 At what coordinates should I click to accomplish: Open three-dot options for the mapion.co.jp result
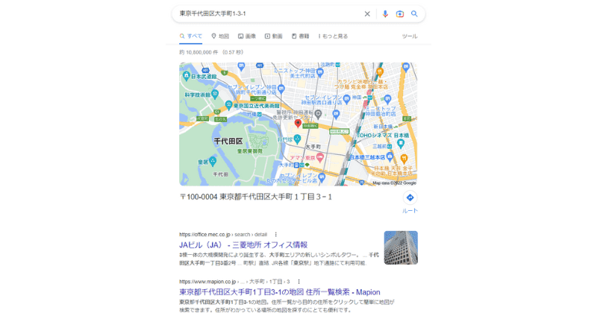click(298, 282)
